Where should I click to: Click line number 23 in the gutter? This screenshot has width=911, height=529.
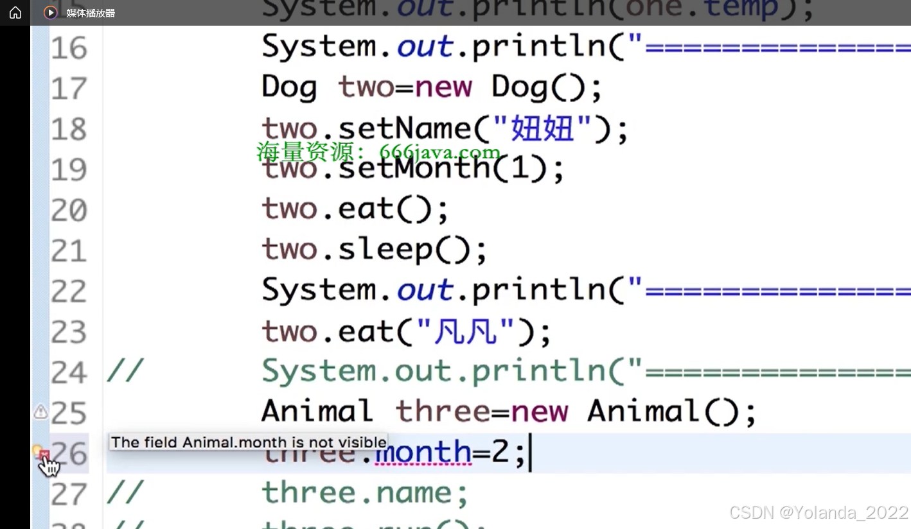pos(69,332)
